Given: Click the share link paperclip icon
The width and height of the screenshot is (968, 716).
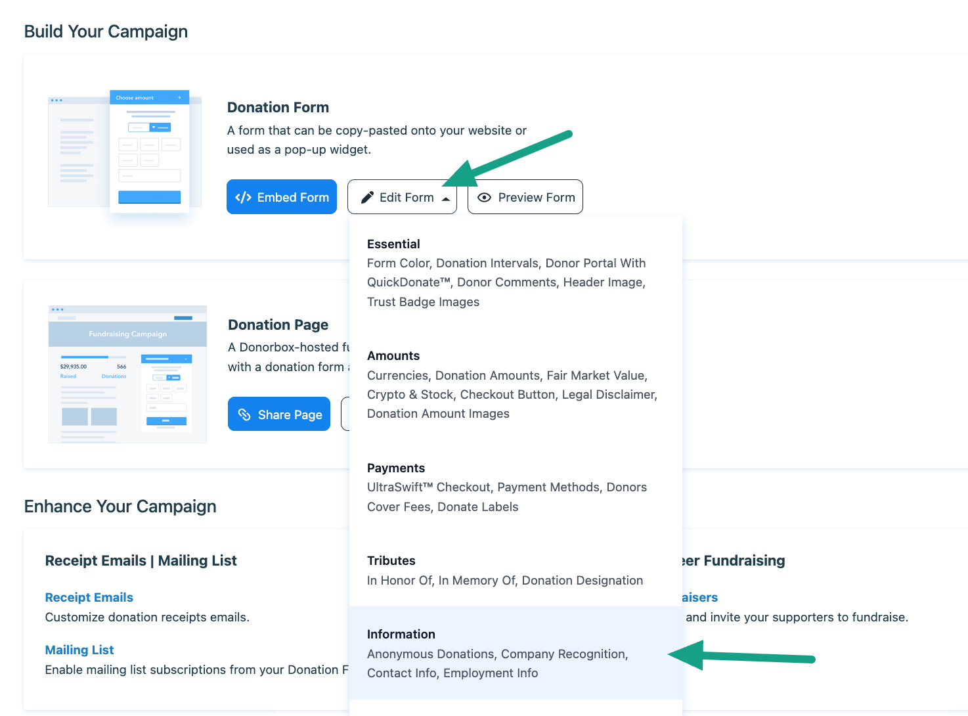Looking at the screenshot, I should [x=244, y=414].
